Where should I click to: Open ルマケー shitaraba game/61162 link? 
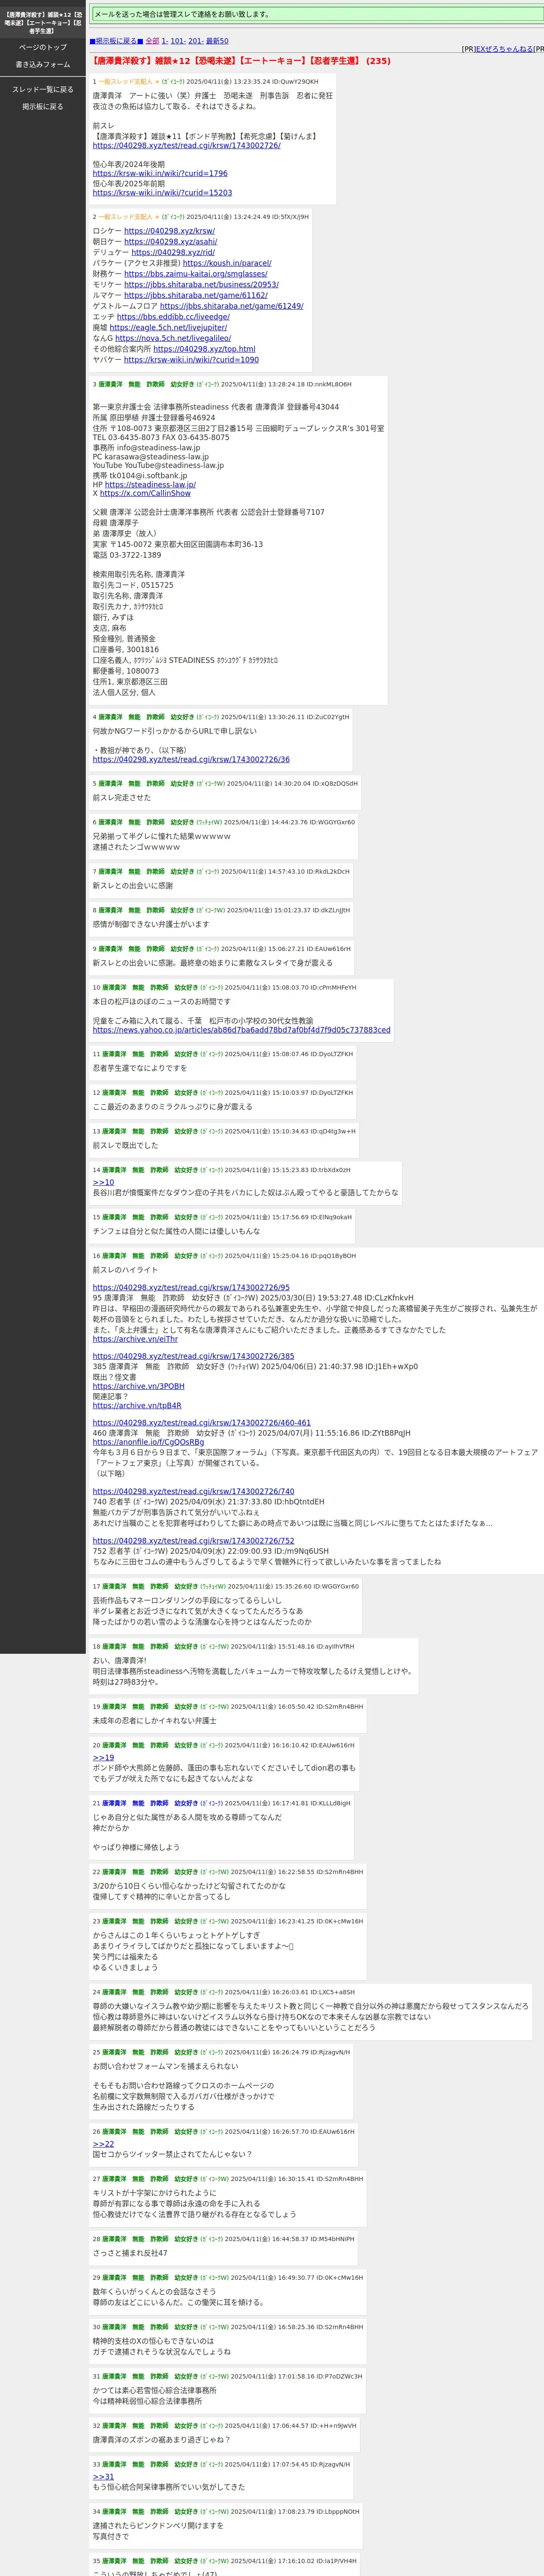point(196,295)
